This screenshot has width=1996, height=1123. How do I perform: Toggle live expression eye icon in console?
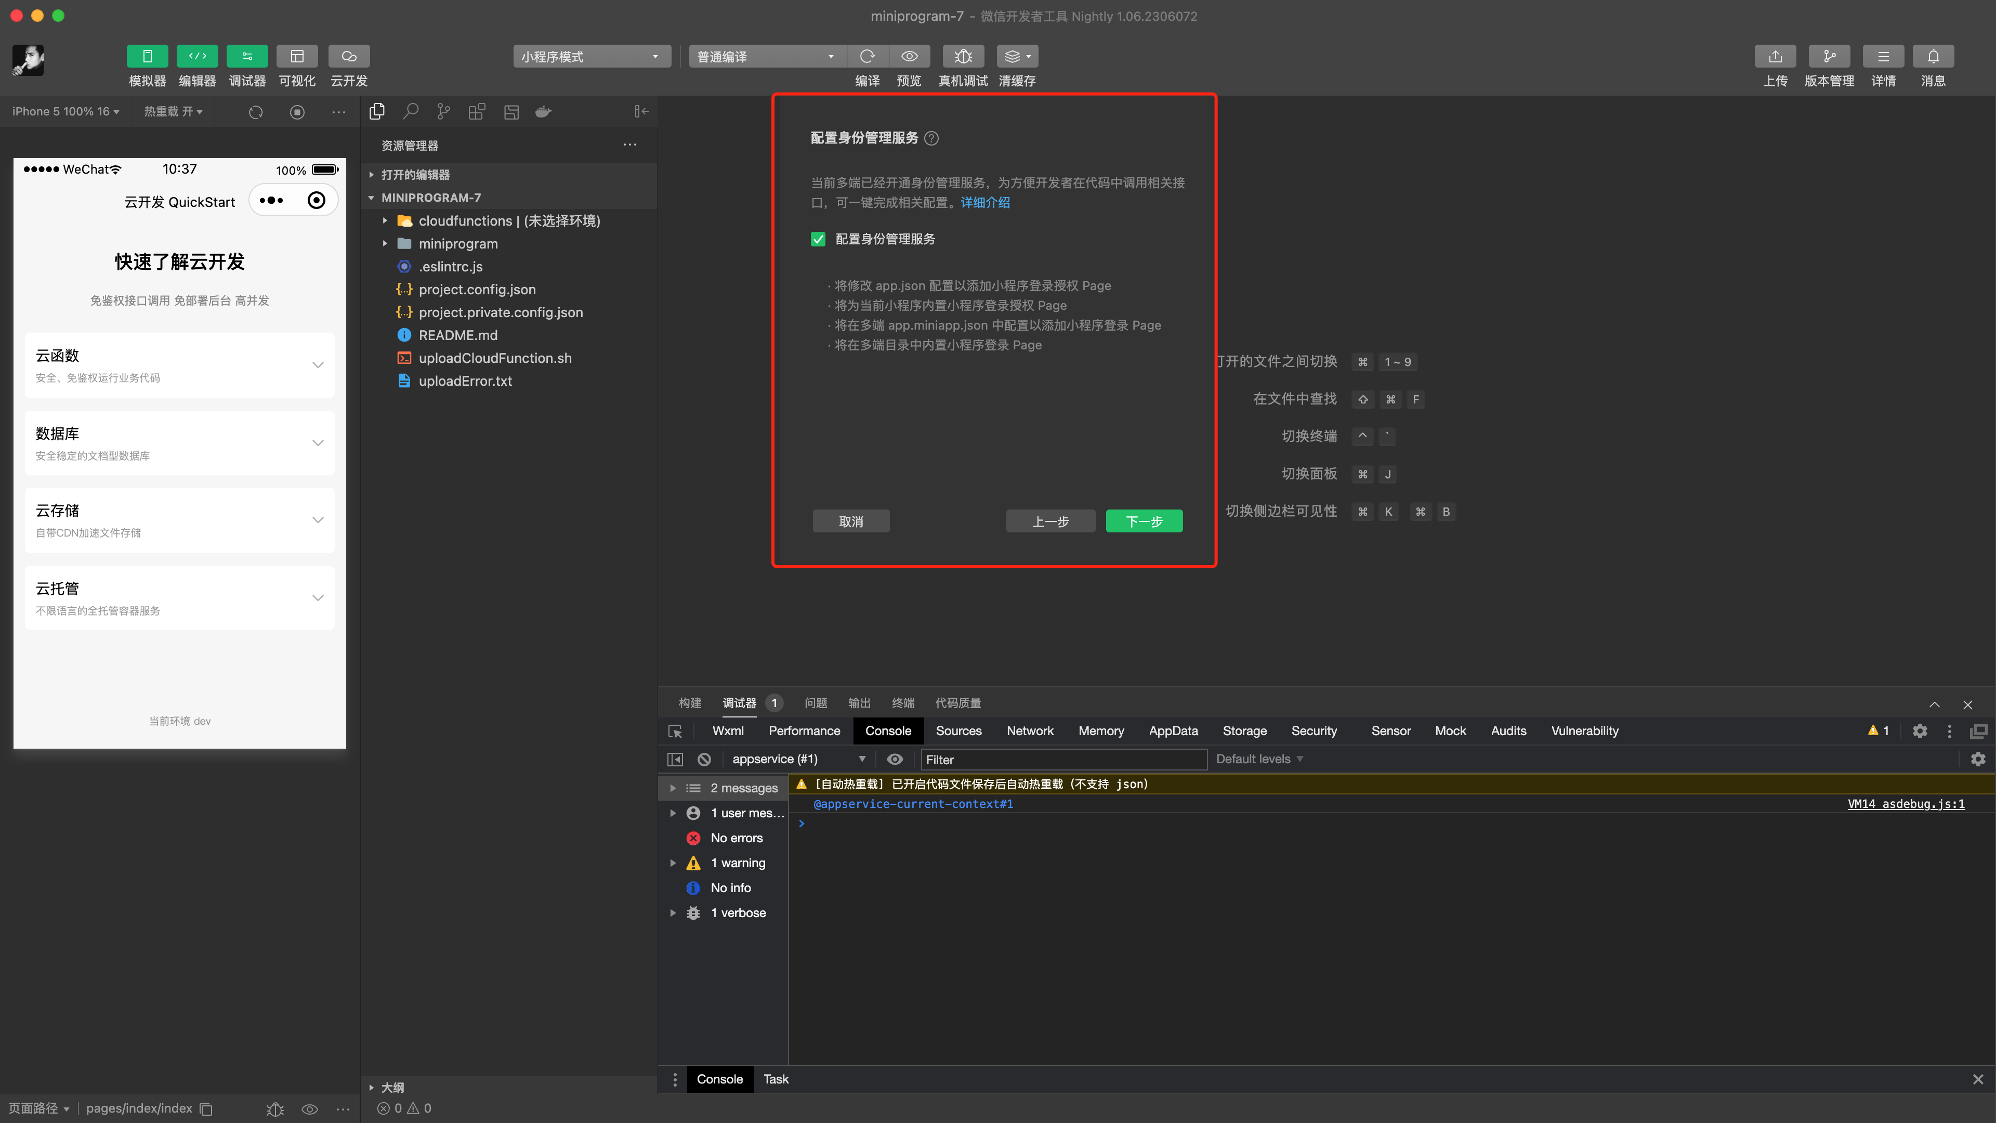coord(895,760)
